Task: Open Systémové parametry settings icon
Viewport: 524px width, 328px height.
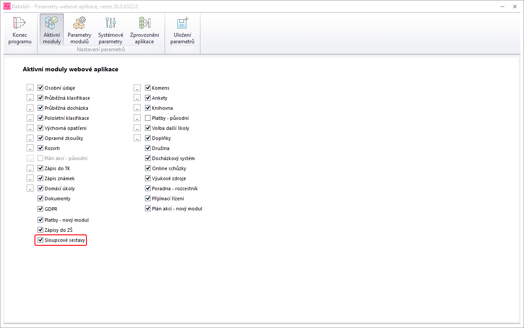Action: tap(110, 24)
